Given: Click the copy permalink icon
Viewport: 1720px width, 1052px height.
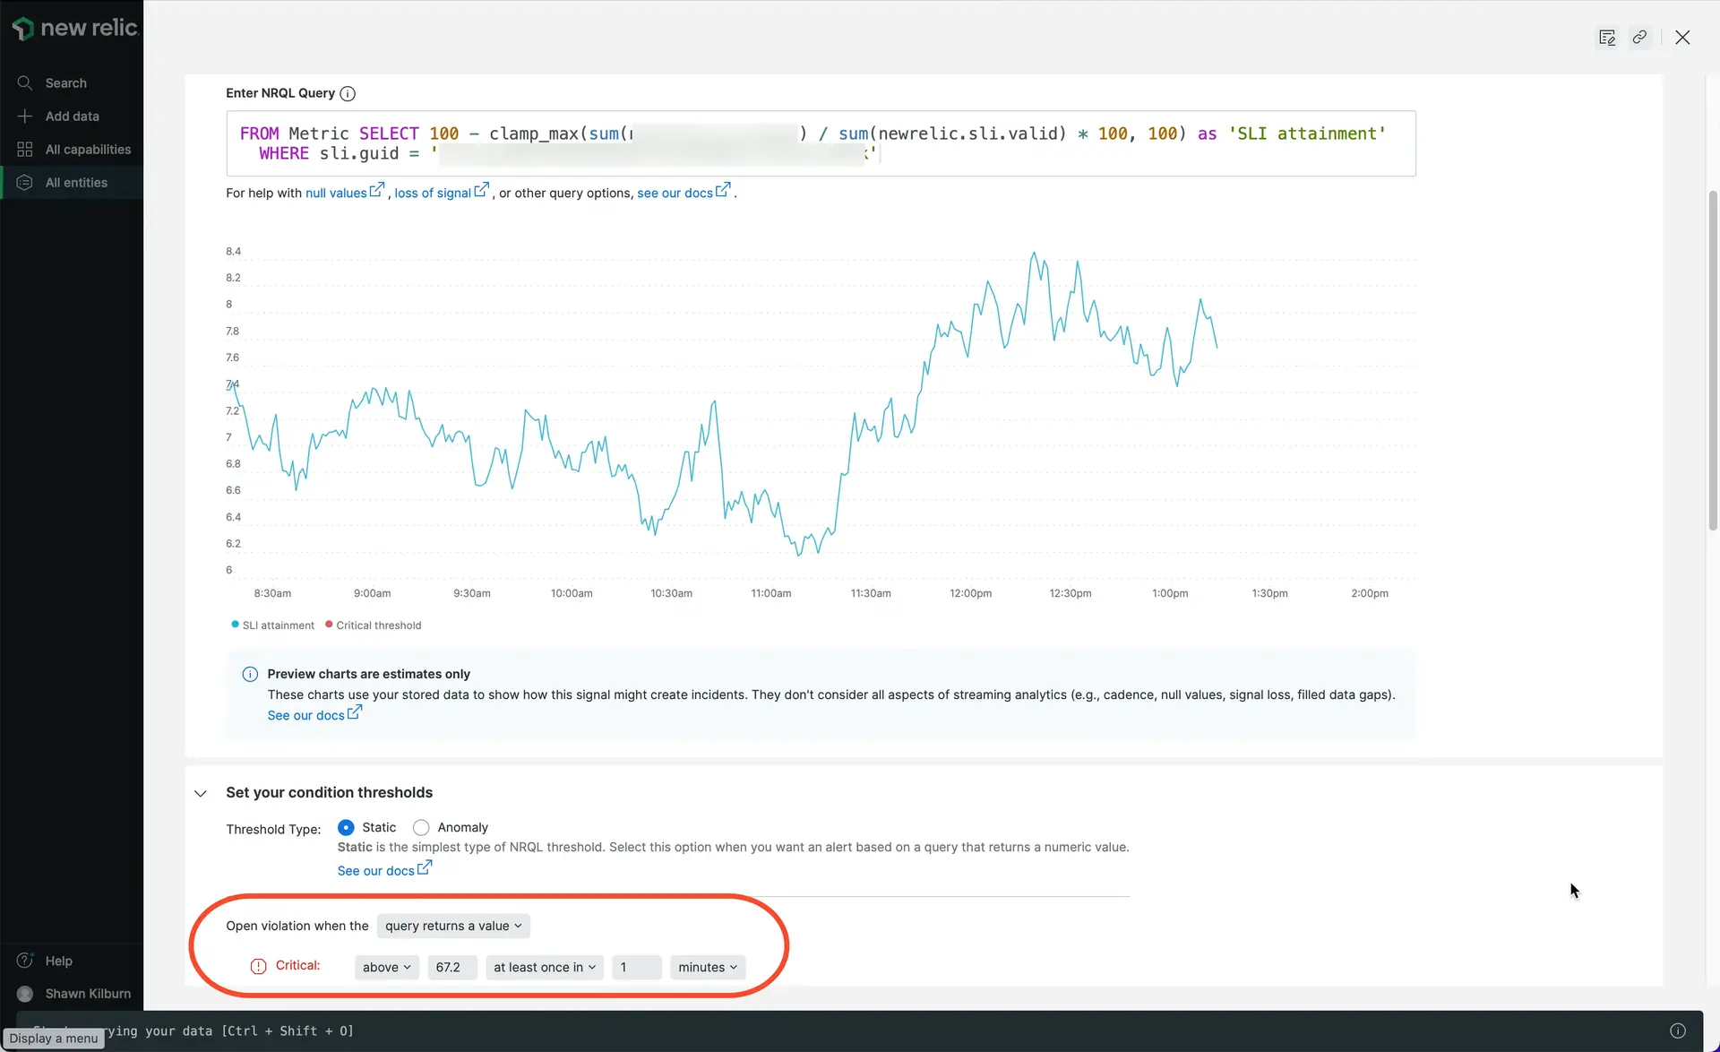Looking at the screenshot, I should [x=1639, y=38].
